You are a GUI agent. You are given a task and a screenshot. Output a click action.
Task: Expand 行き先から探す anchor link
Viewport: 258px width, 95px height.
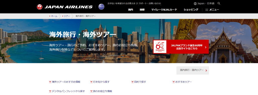(x=100, y=82)
